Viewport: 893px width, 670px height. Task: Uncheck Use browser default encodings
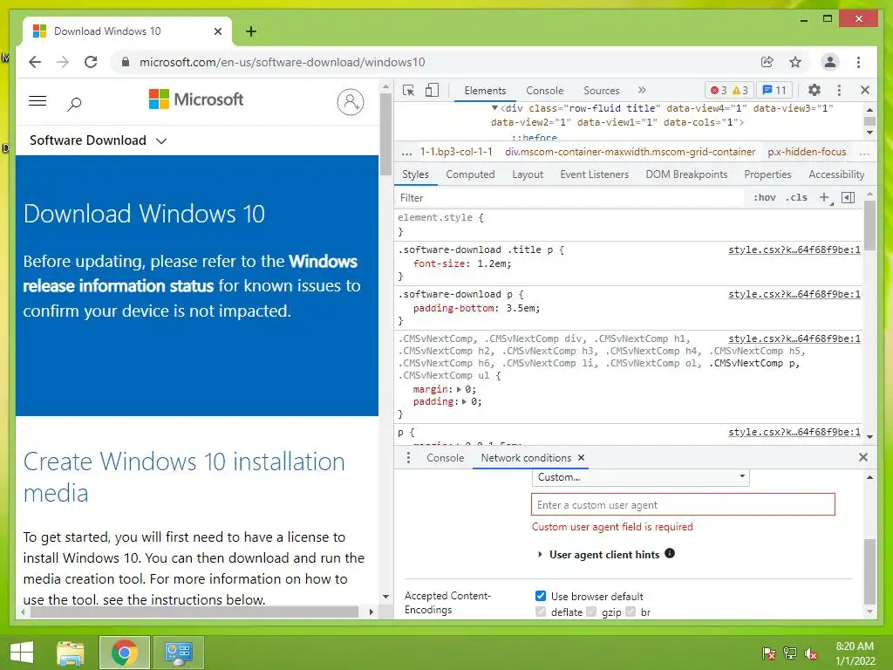point(541,596)
